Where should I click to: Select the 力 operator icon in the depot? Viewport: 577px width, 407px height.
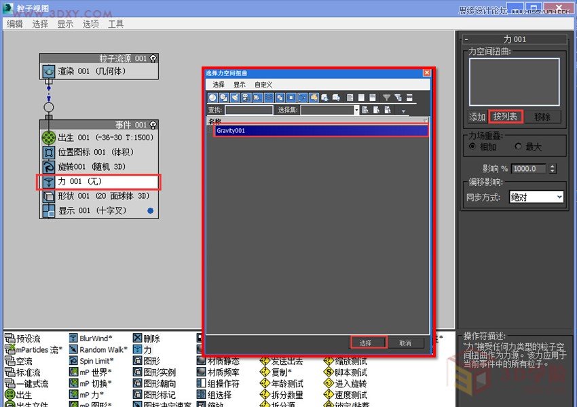[x=138, y=350]
